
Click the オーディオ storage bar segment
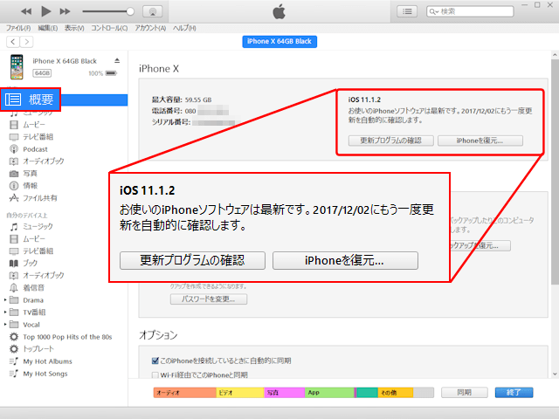pyautogui.click(x=184, y=393)
